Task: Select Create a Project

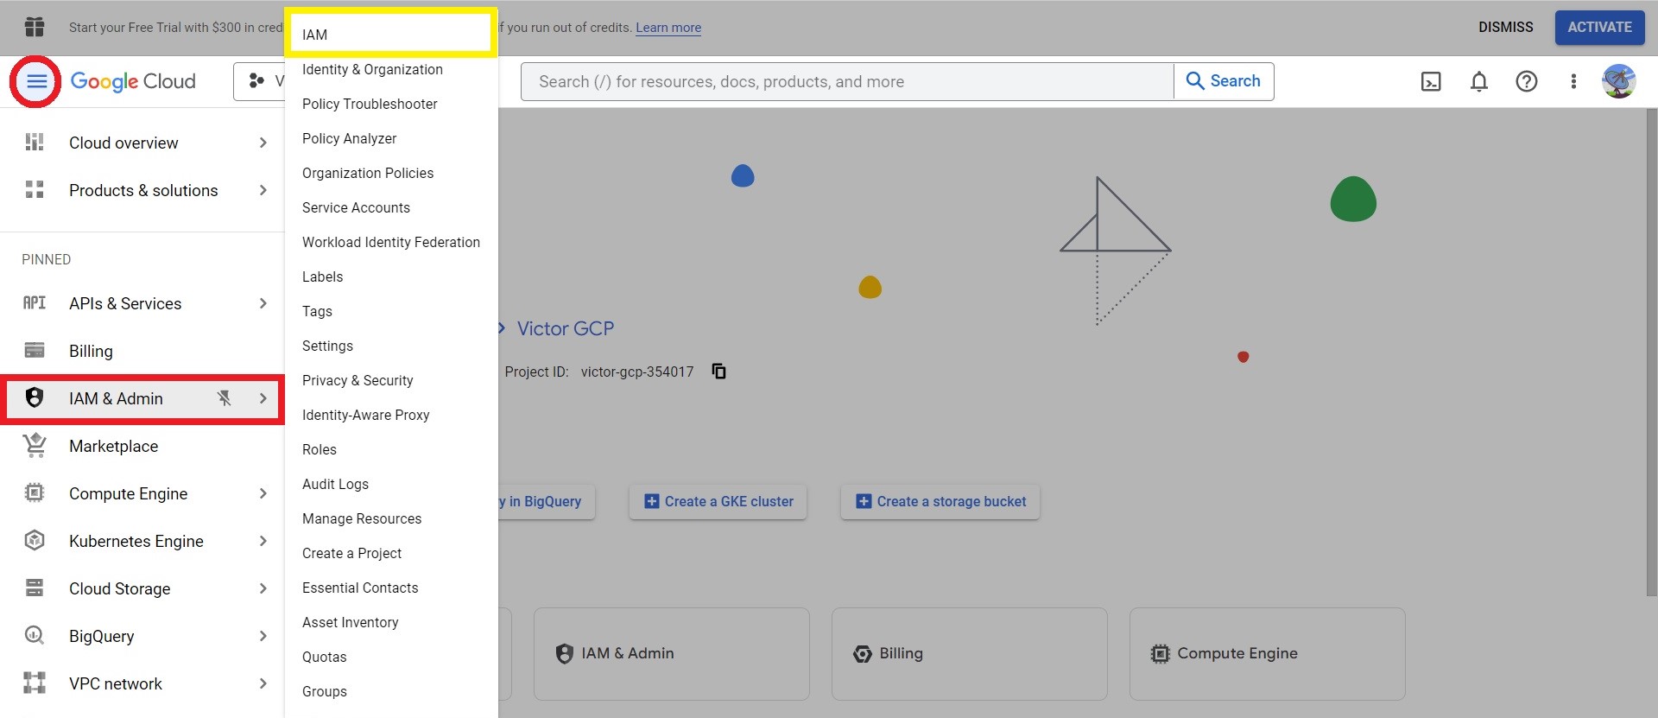Action: pyautogui.click(x=391, y=553)
